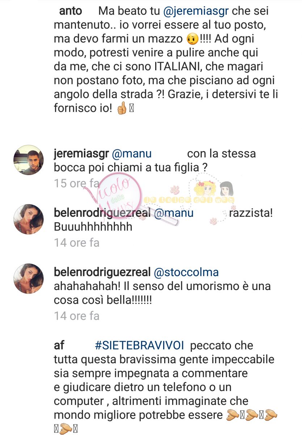Tap 14 ore fa under Buuuhhhhhhhh comment
This screenshot has width=302, height=435.
coord(77,243)
